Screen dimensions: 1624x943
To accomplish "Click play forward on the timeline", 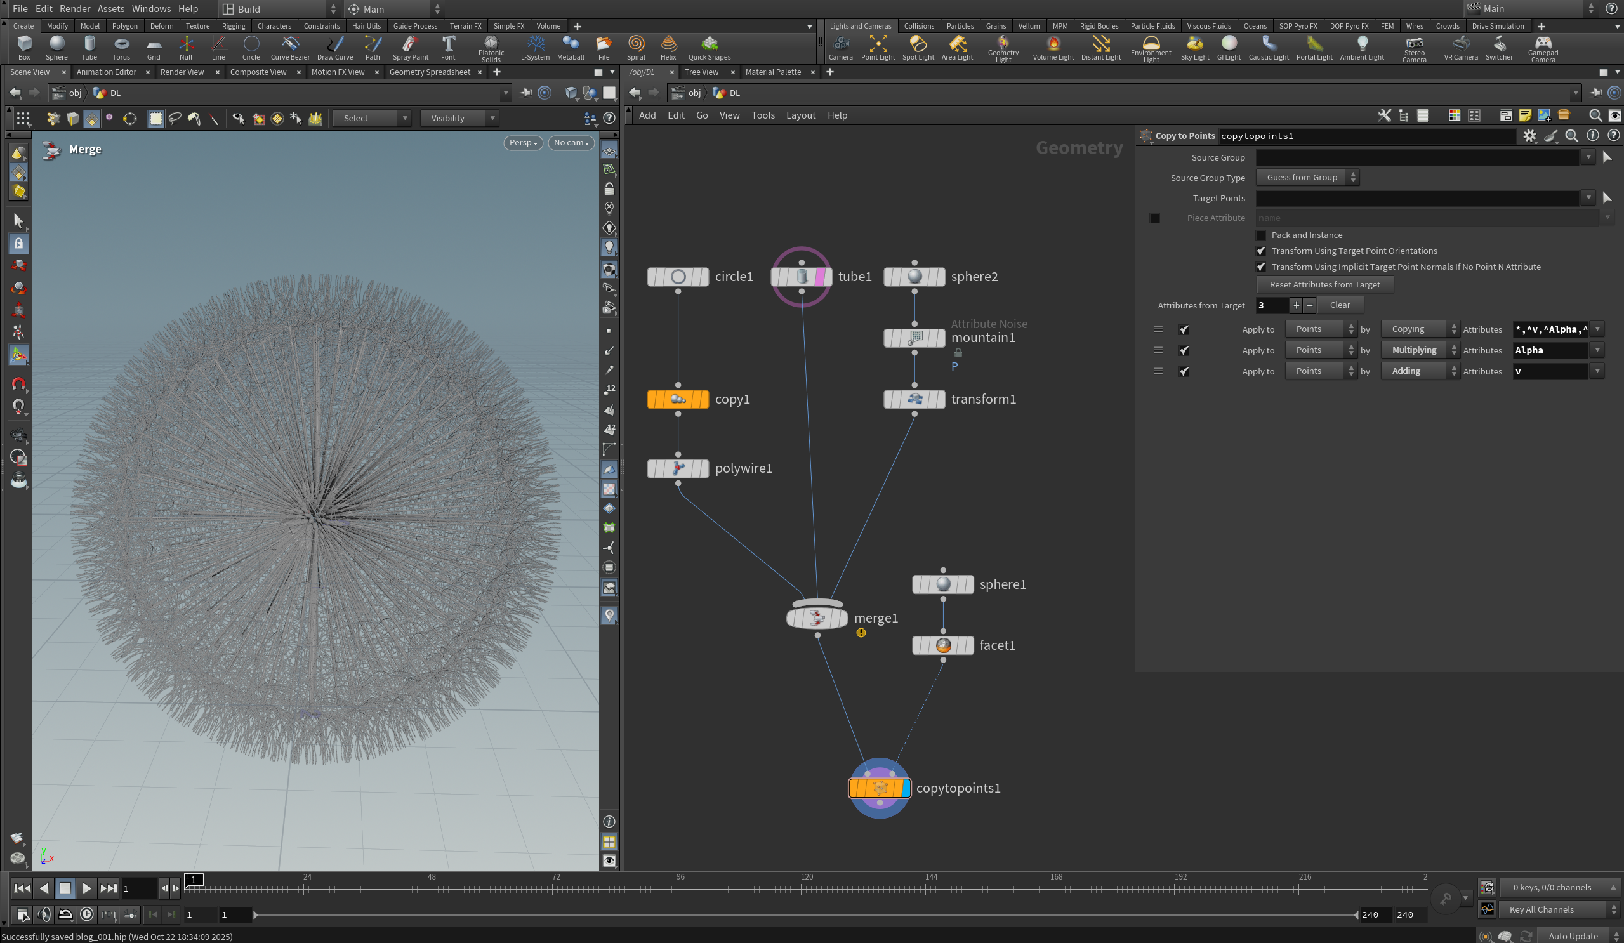I will click(86, 888).
